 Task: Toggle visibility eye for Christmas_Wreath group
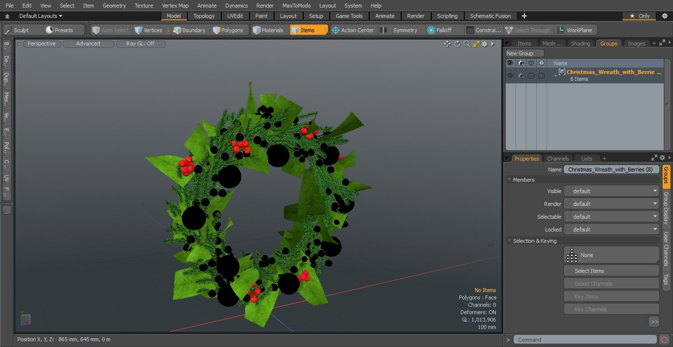(510, 76)
